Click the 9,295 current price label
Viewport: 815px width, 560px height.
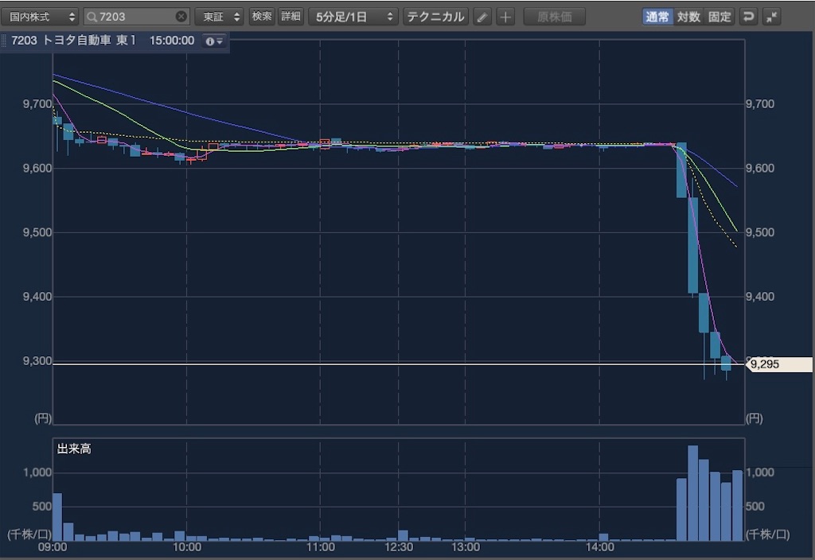[778, 364]
